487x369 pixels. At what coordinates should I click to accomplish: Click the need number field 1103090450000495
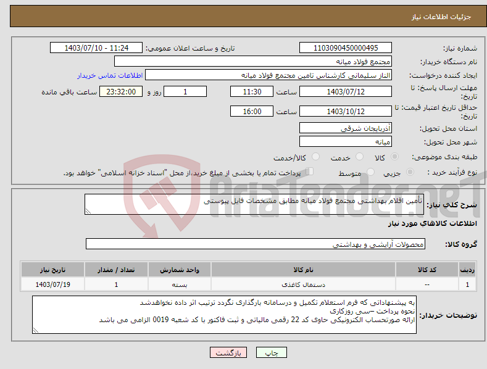(x=346, y=48)
